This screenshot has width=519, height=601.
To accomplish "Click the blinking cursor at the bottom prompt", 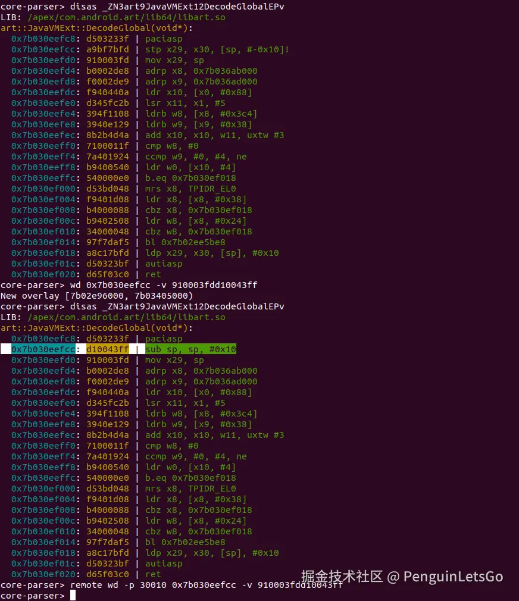I will pyautogui.click(x=74, y=596).
